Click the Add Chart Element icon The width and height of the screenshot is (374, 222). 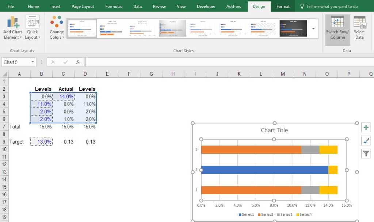pos(12,23)
